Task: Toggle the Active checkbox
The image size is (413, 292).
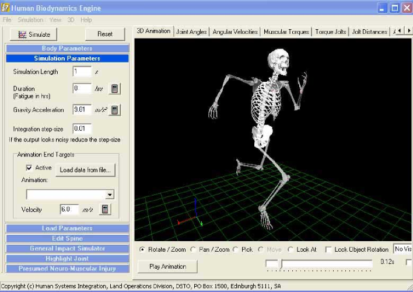Action: point(29,168)
